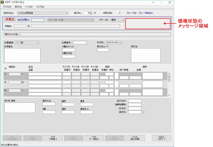Click the greyed-out F3 台帳登録 button
Viewport: 213px width, 147px height.
(12, 138)
